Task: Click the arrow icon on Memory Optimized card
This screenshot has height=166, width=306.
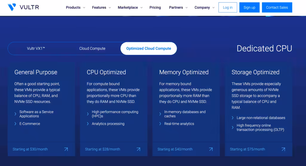Action: coord(211,149)
